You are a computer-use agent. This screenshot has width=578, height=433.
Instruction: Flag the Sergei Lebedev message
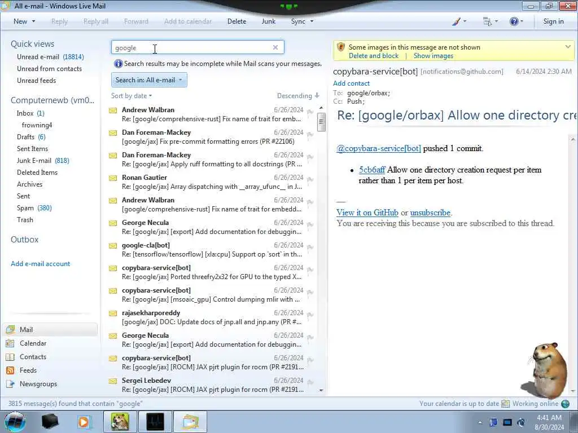[x=310, y=383]
